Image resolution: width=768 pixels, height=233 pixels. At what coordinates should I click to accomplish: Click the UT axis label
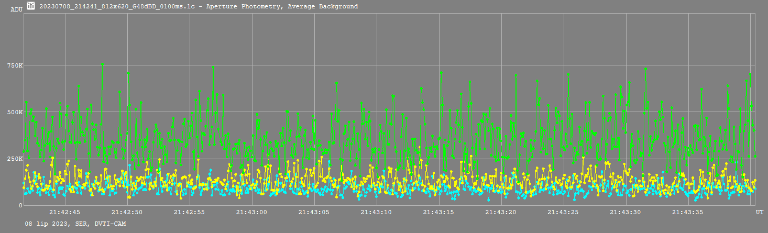pyautogui.click(x=759, y=212)
